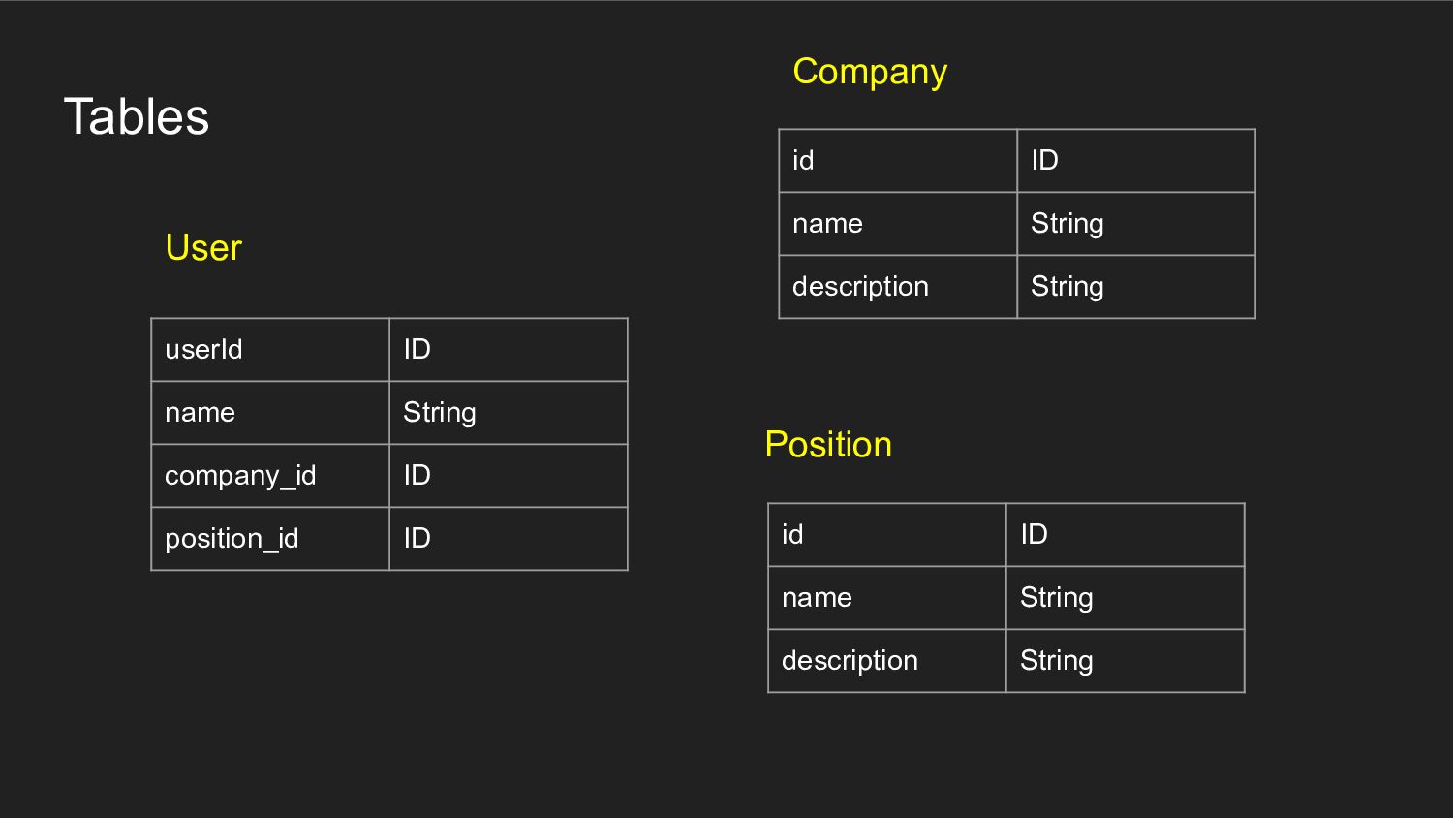Select the description cell in Position table
This screenshot has width=1453, height=818.
click(x=850, y=661)
